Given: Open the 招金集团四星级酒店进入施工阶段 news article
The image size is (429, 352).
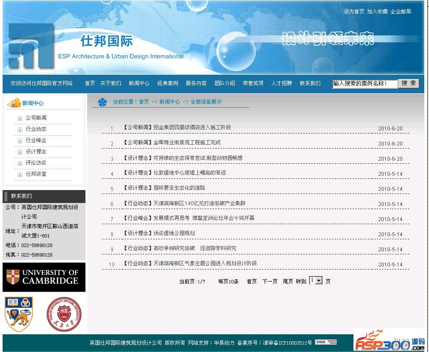Looking at the screenshot, I should (x=192, y=127).
